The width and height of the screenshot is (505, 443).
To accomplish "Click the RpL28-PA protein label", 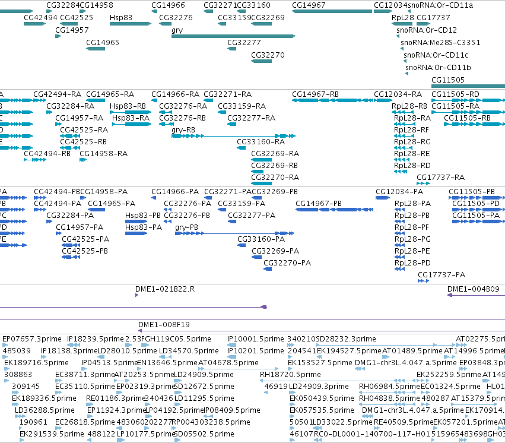I will (412, 204).
